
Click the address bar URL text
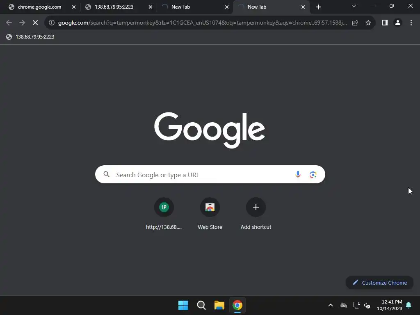pos(202,23)
